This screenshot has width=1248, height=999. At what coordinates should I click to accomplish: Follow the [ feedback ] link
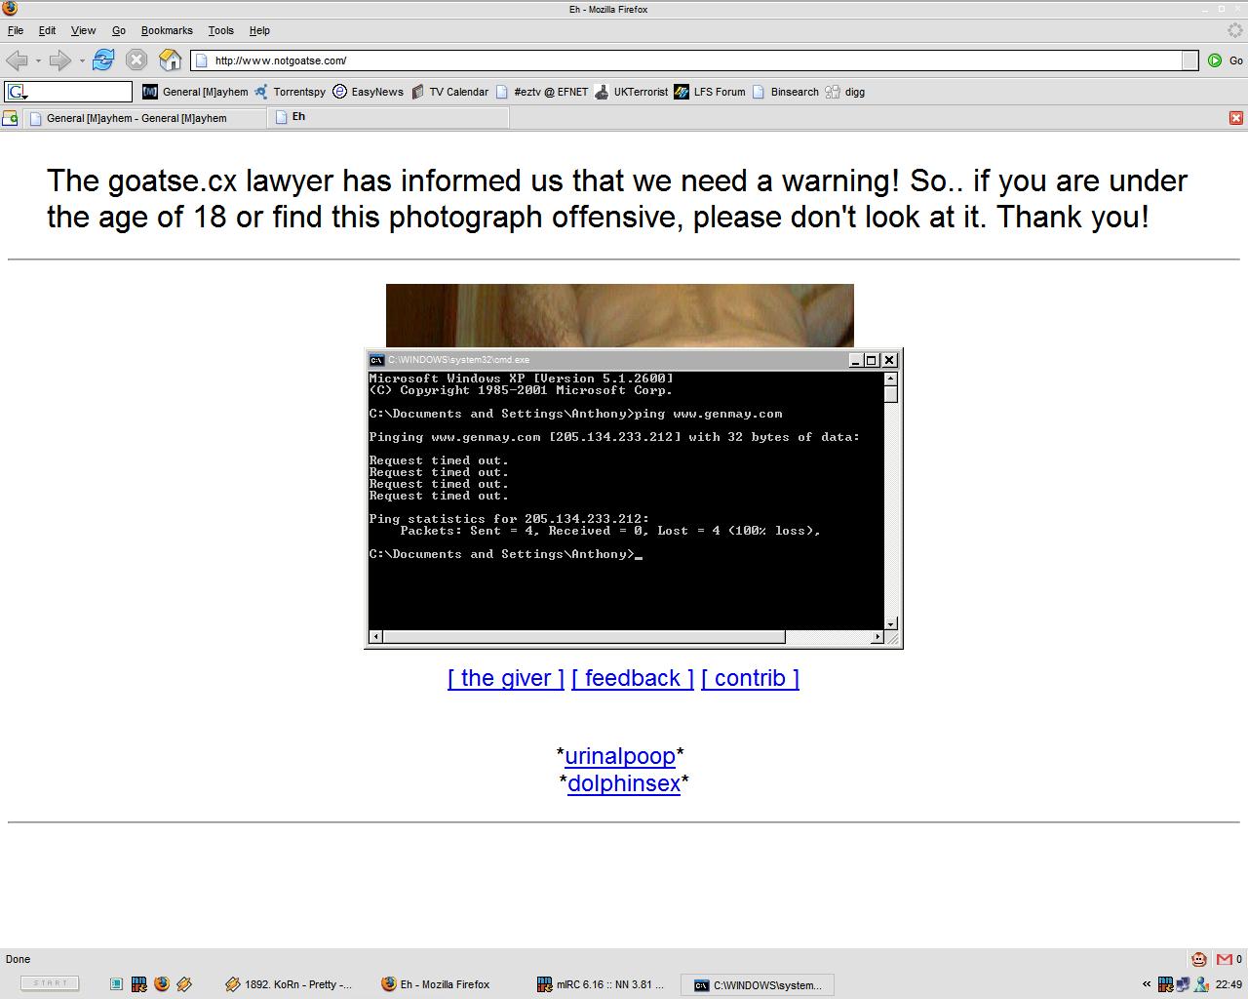[x=633, y=678]
